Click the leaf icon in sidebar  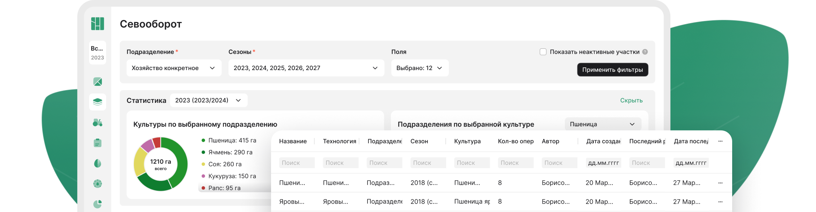(x=97, y=163)
